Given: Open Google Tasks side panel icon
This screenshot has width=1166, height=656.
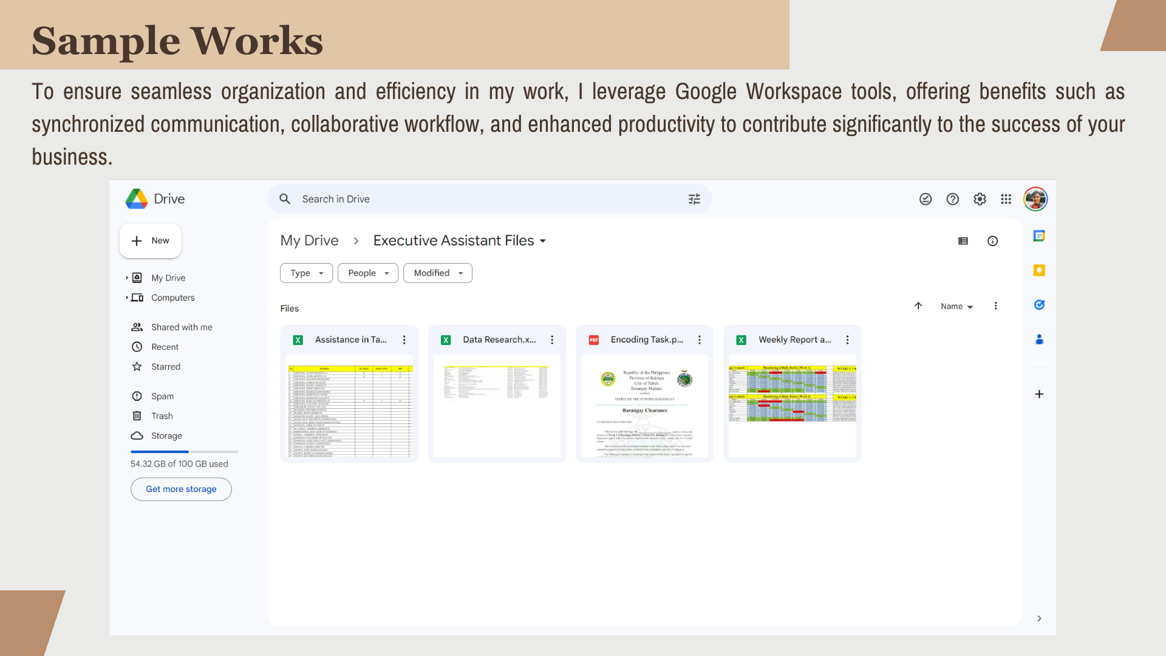Looking at the screenshot, I should tap(1039, 305).
